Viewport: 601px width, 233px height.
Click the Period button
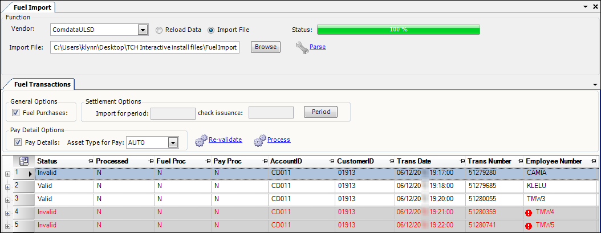click(x=320, y=112)
